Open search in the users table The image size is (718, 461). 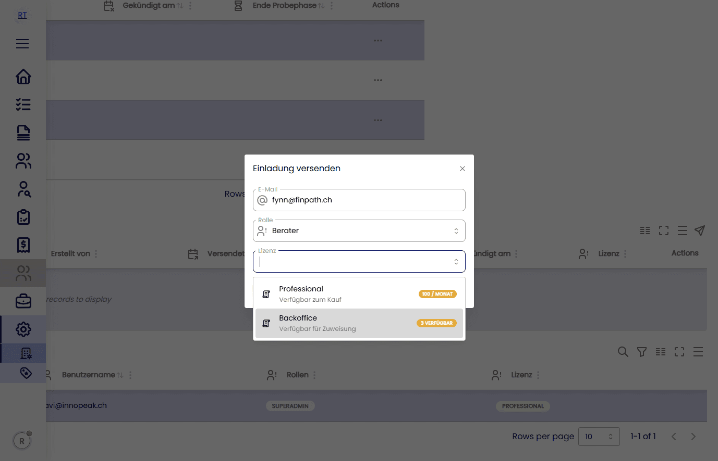pos(623,352)
